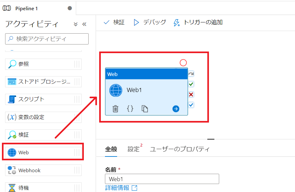This screenshot has height=192, width=295.
Task: Expand all activities with the double chevron down
Action: [x=76, y=24]
